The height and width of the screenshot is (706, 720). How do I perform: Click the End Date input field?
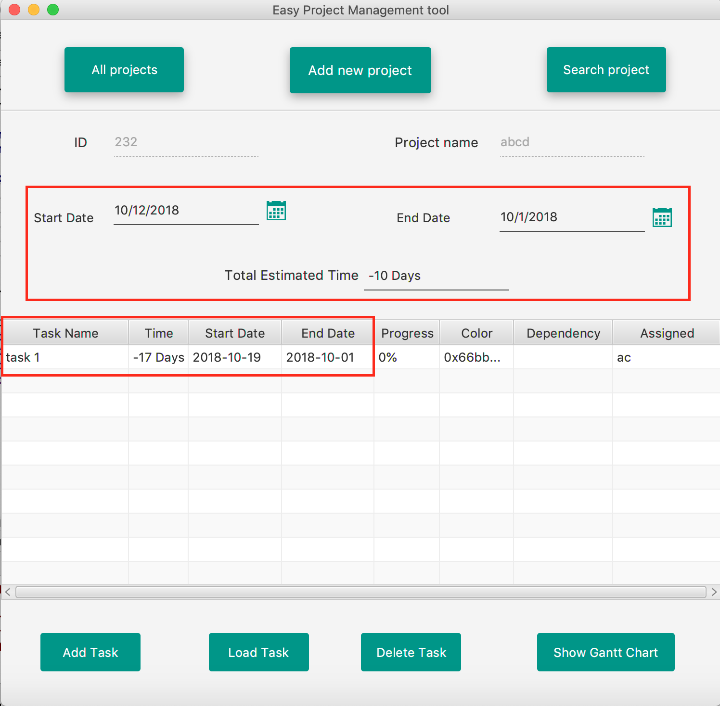[x=572, y=217]
